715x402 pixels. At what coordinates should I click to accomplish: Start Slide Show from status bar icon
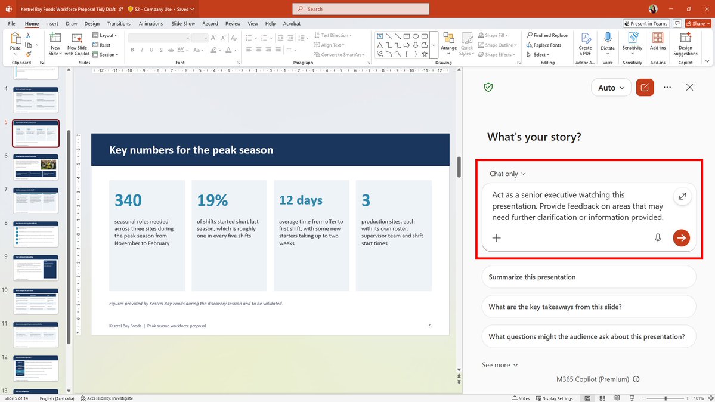(632, 398)
